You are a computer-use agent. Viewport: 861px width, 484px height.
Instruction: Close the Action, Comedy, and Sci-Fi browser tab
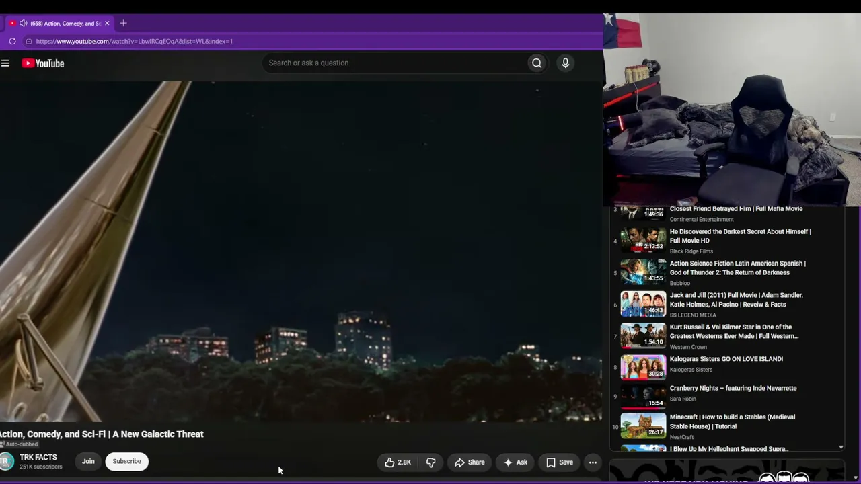[x=107, y=23]
